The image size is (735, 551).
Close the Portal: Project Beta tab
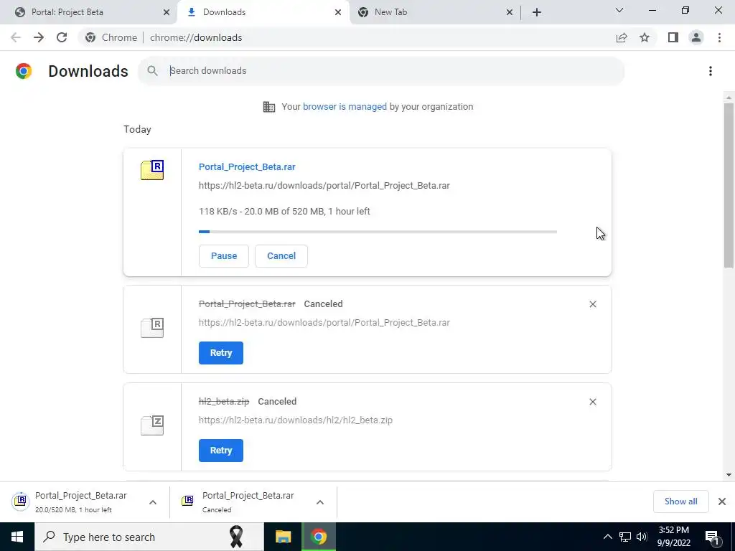click(x=167, y=12)
